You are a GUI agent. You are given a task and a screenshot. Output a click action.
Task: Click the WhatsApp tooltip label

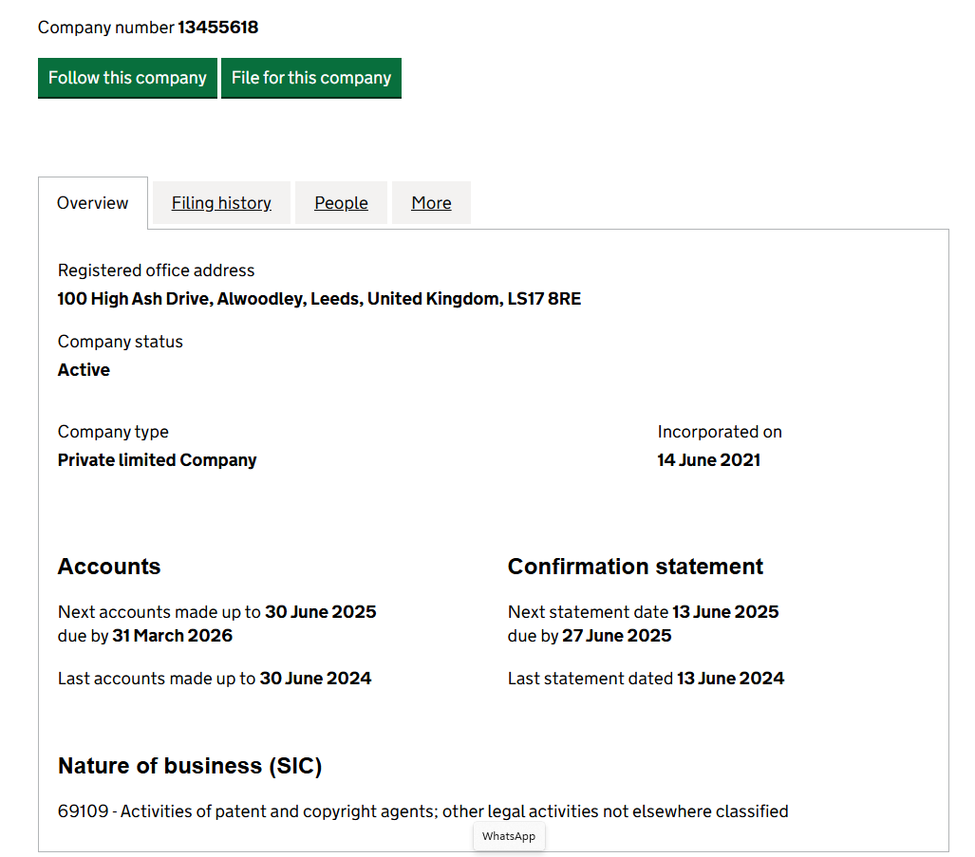click(509, 836)
